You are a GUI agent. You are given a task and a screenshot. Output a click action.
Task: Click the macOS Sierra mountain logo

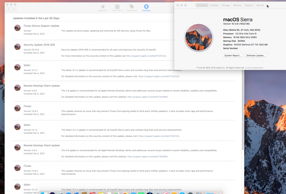(x=199, y=37)
